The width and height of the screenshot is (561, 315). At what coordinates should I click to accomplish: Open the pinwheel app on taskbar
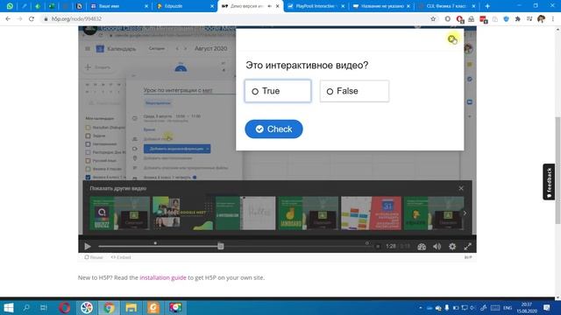[x=87, y=307]
